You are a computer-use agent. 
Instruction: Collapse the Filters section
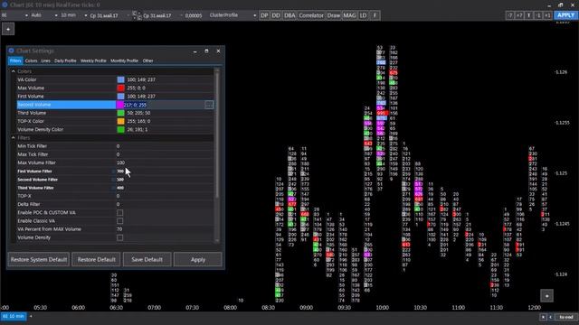(x=14, y=138)
